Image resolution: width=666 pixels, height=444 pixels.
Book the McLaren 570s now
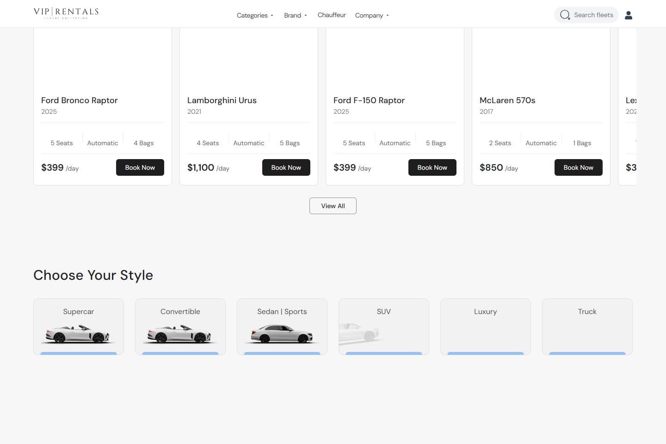pyautogui.click(x=579, y=167)
